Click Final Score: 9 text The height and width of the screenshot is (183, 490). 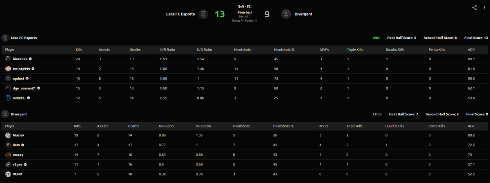click(477, 114)
